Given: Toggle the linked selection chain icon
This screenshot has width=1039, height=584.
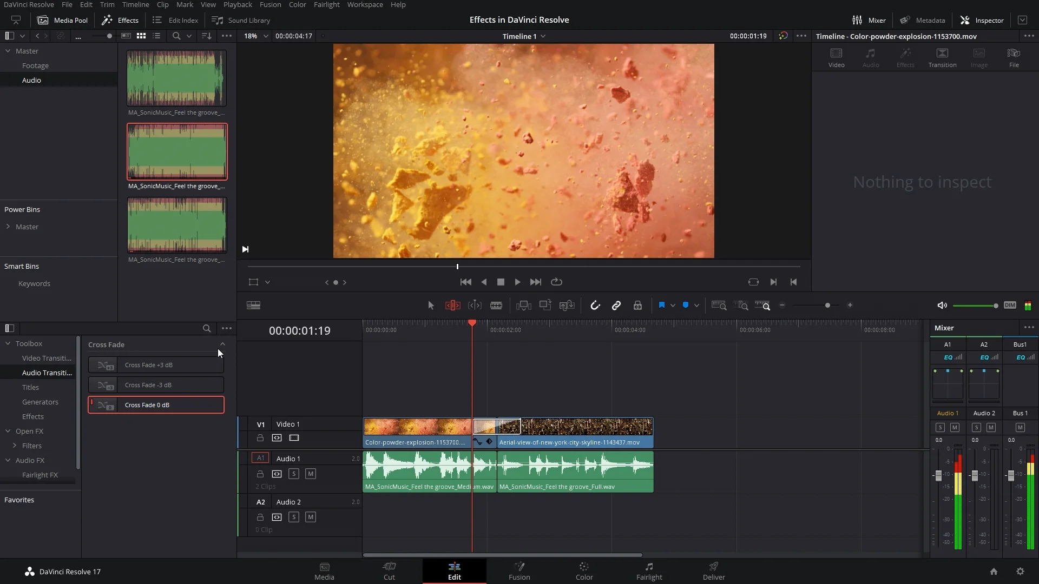Looking at the screenshot, I should (616, 306).
